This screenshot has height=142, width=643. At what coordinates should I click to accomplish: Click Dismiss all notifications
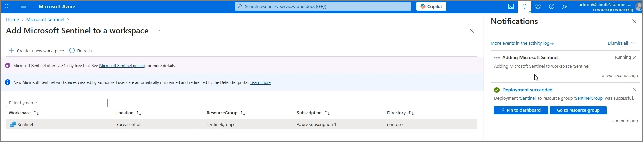(618, 43)
